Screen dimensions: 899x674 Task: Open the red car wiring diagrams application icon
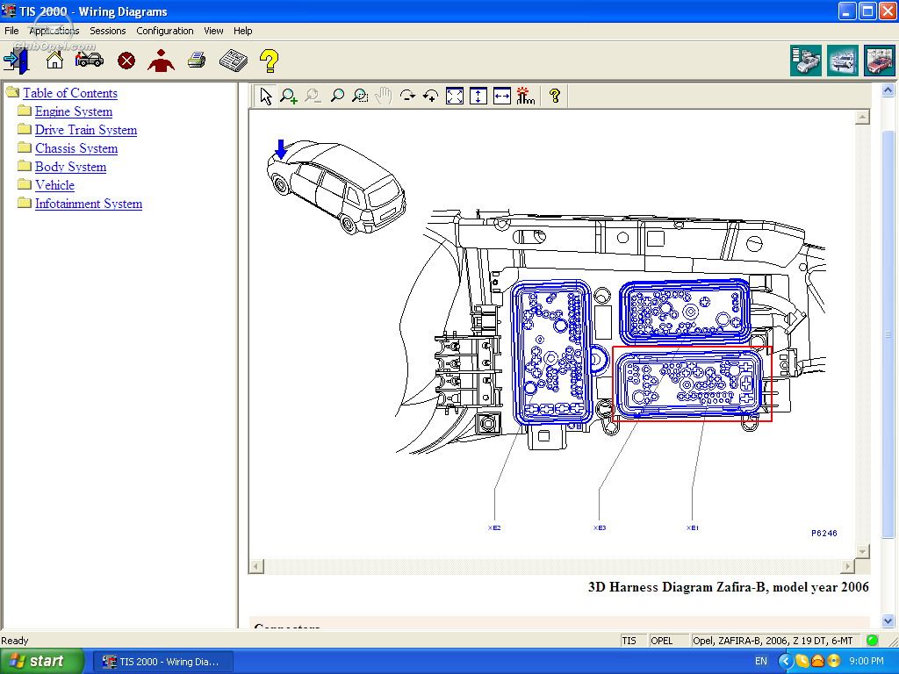879,61
